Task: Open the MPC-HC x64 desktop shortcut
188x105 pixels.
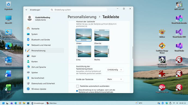Action: tap(179, 6)
